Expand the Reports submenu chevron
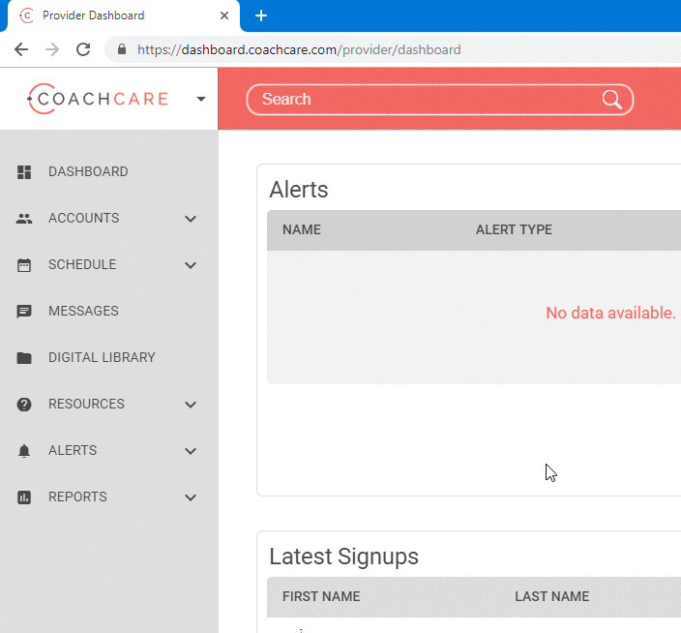Image resolution: width=681 pixels, height=633 pixels. point(191,497)
